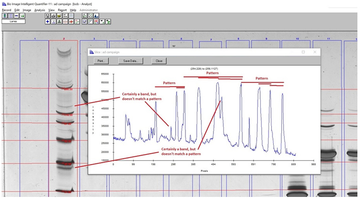Screen dimensions: 360x199
Task: Click the main window title bar text
Action: click(50, 4)
